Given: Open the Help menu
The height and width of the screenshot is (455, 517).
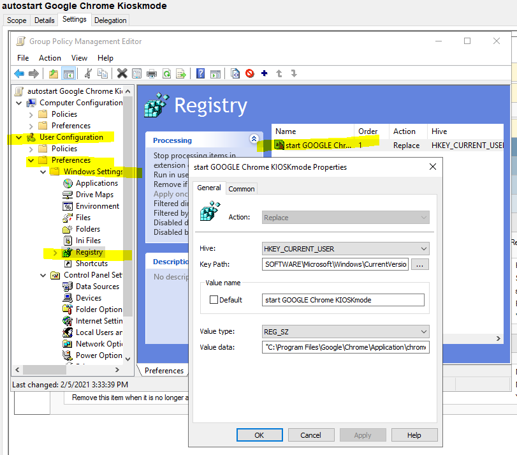Looking at the screenshot, I should click(105, 58).
